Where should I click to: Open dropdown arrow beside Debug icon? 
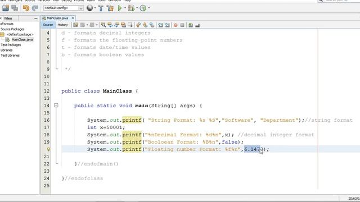(137, 8)
